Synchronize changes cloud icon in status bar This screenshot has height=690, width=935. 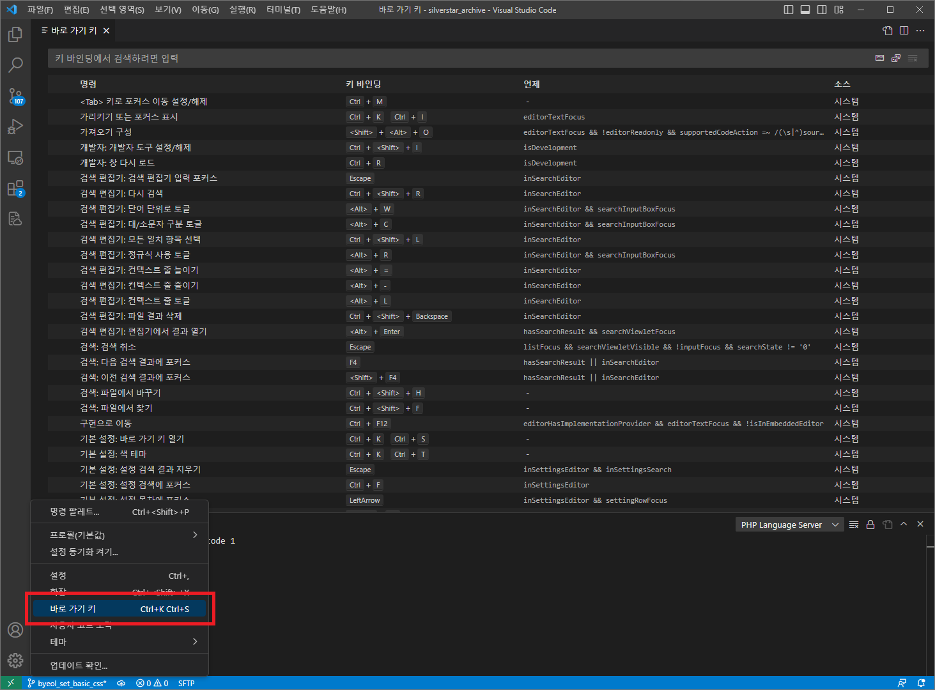[121, 683]
